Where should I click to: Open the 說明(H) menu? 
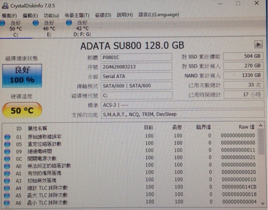125,15
